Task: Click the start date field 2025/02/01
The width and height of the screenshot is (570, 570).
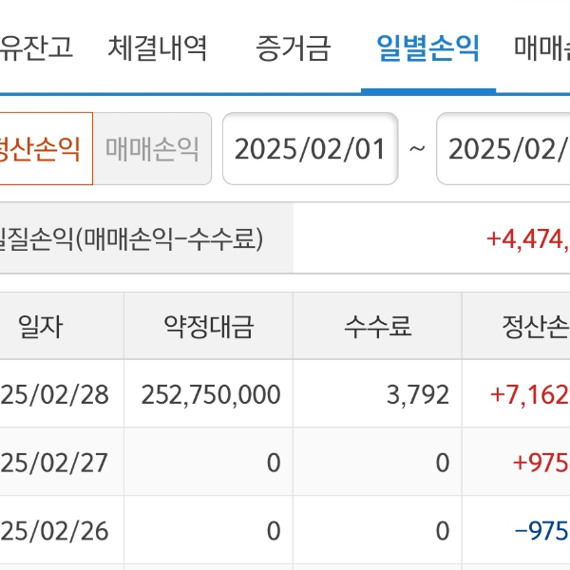Action: coord(310,149)
